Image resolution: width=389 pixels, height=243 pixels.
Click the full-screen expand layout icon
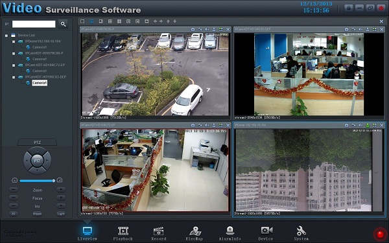[147, 21]
